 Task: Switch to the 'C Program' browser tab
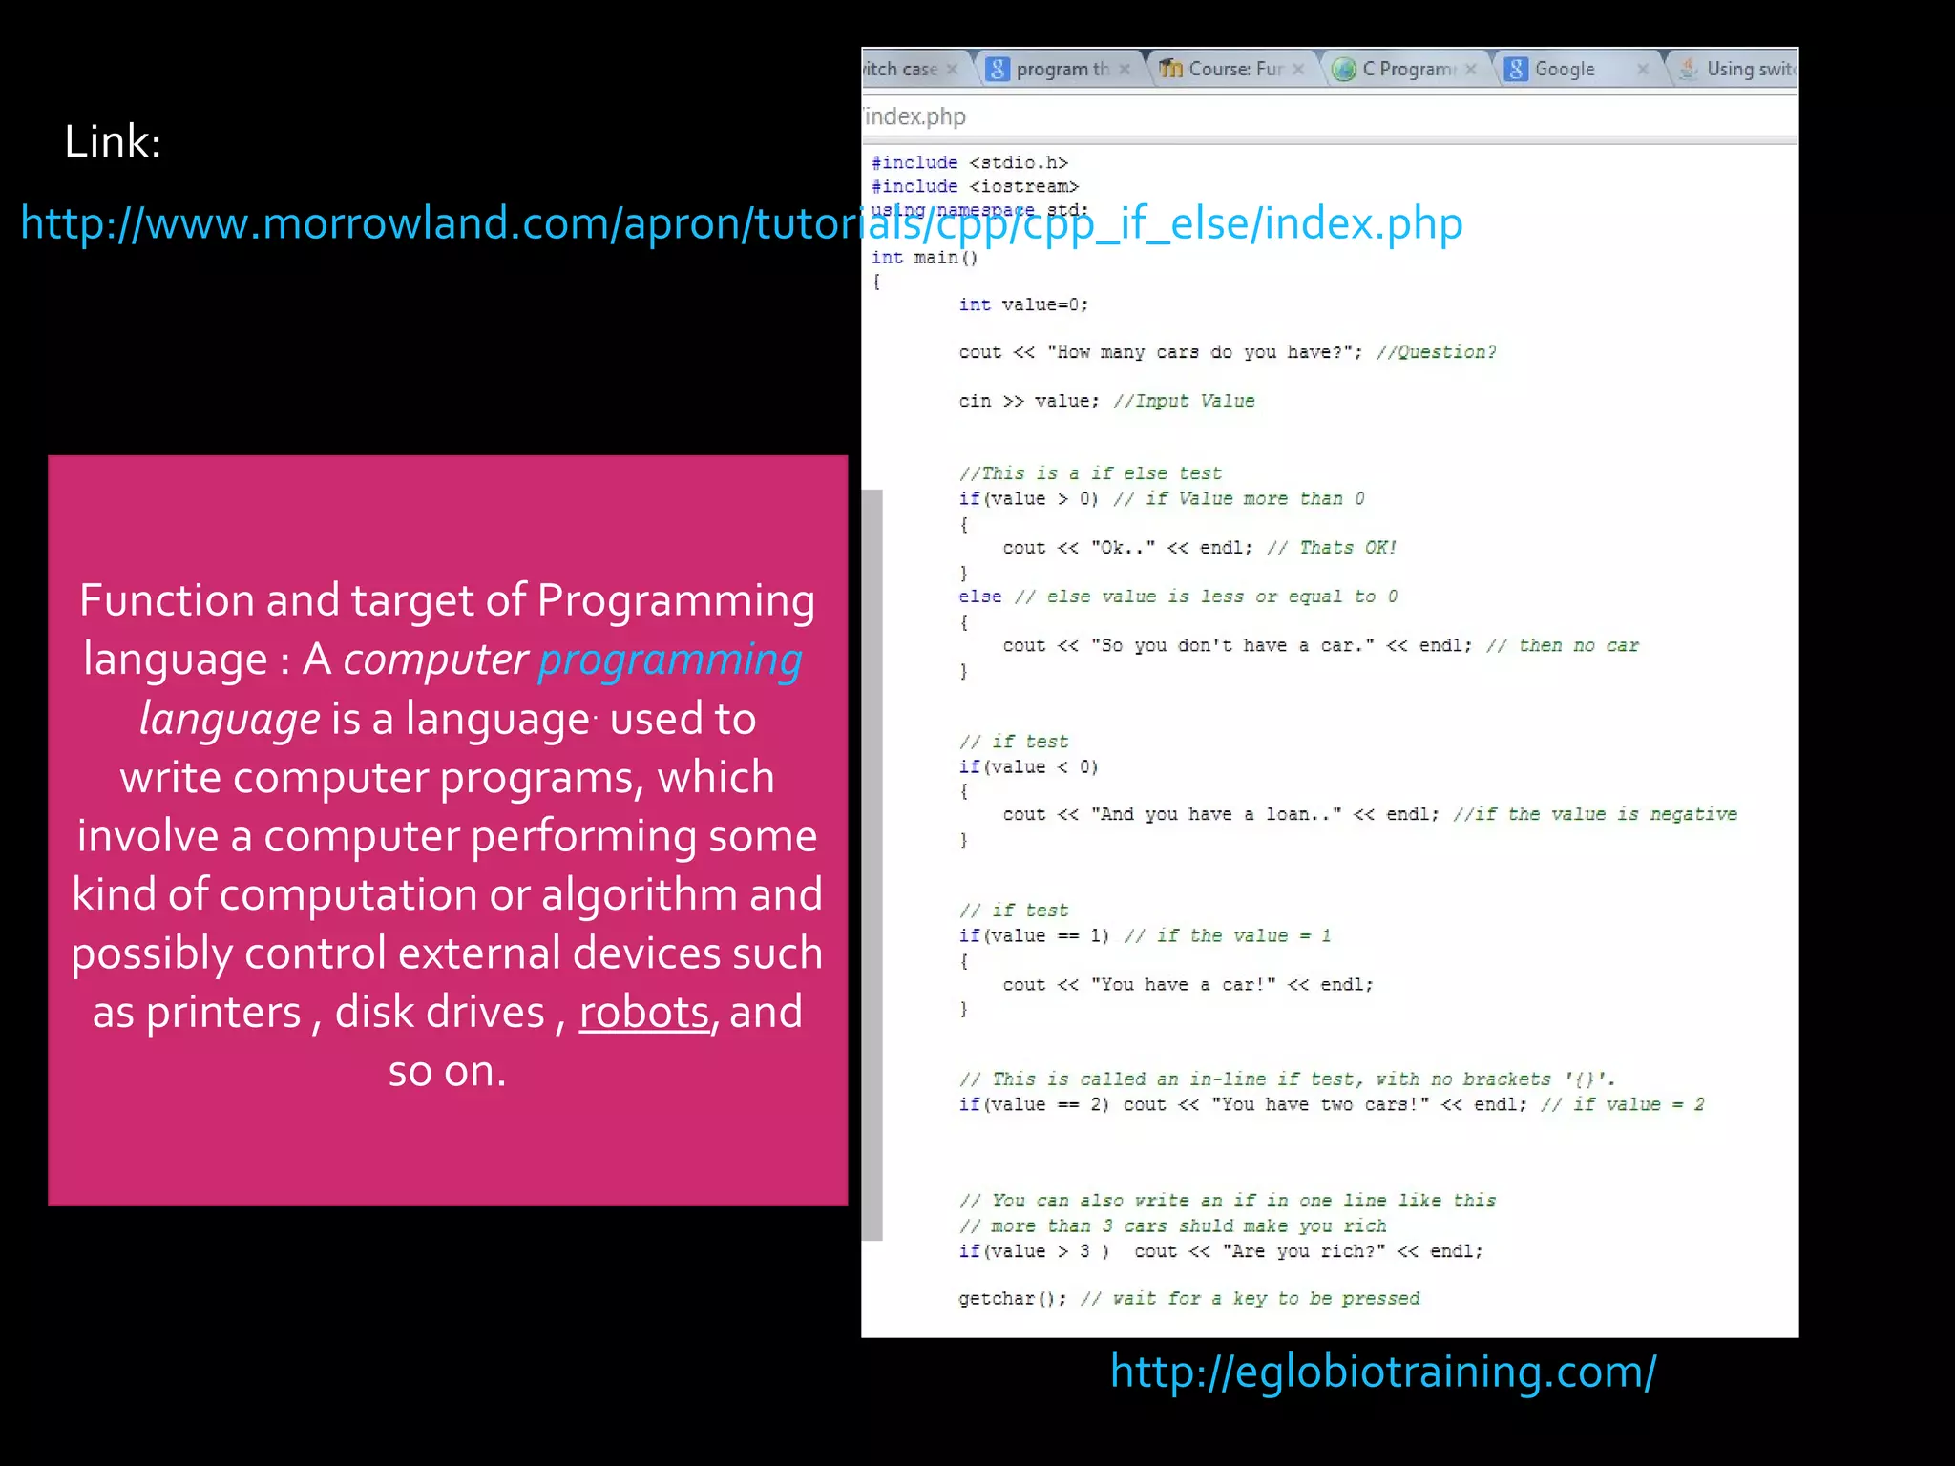tap(1407, 69)
